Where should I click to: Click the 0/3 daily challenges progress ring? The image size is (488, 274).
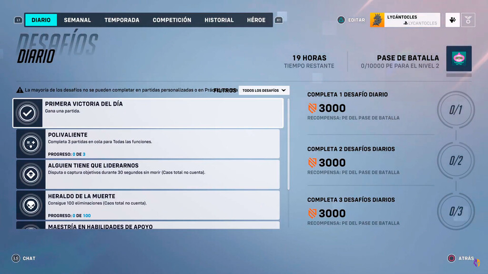pos(456,211)
